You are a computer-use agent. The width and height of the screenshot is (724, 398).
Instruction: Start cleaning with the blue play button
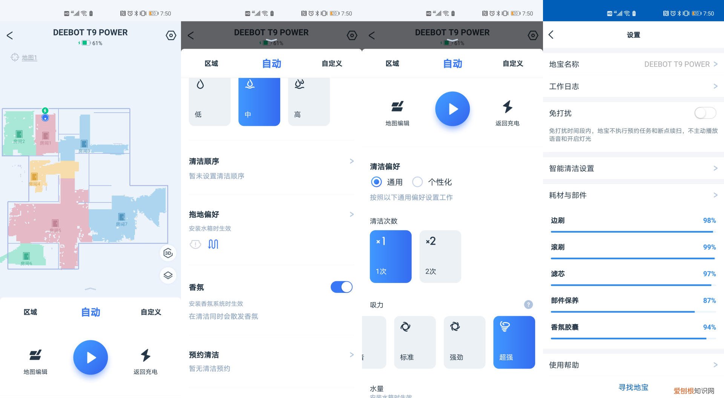pyautogui.click(x=90, y=357)
